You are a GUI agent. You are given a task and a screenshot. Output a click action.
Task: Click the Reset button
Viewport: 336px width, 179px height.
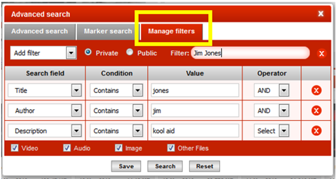coord(205,166)
